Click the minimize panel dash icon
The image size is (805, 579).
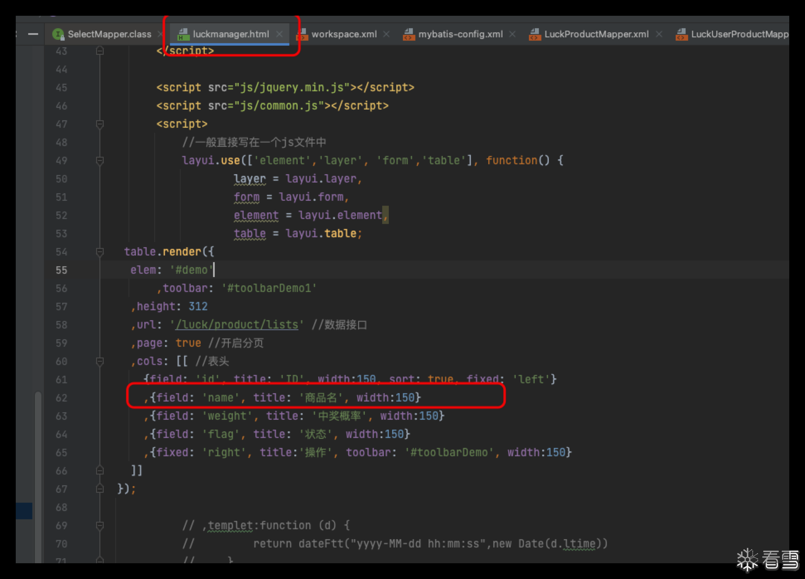click(33, 34)
